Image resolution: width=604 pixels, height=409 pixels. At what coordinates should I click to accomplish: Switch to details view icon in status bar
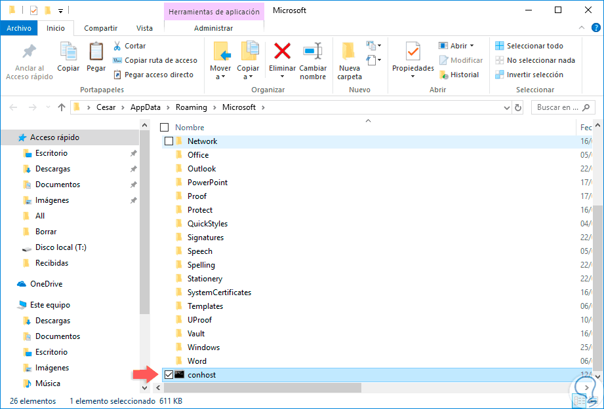(x=579, y=402)
